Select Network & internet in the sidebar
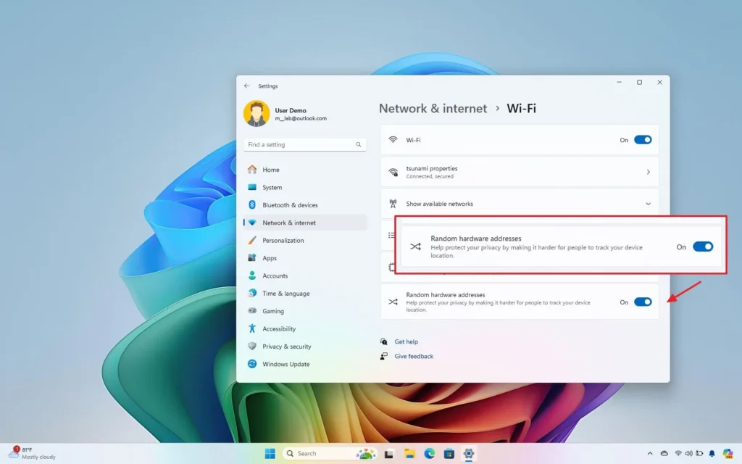Viewport: 742px width, 464px height. (305, 223)
